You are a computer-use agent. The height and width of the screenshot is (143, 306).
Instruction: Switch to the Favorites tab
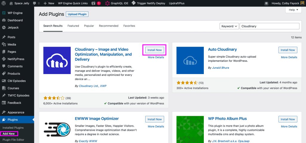pos(129,26)
